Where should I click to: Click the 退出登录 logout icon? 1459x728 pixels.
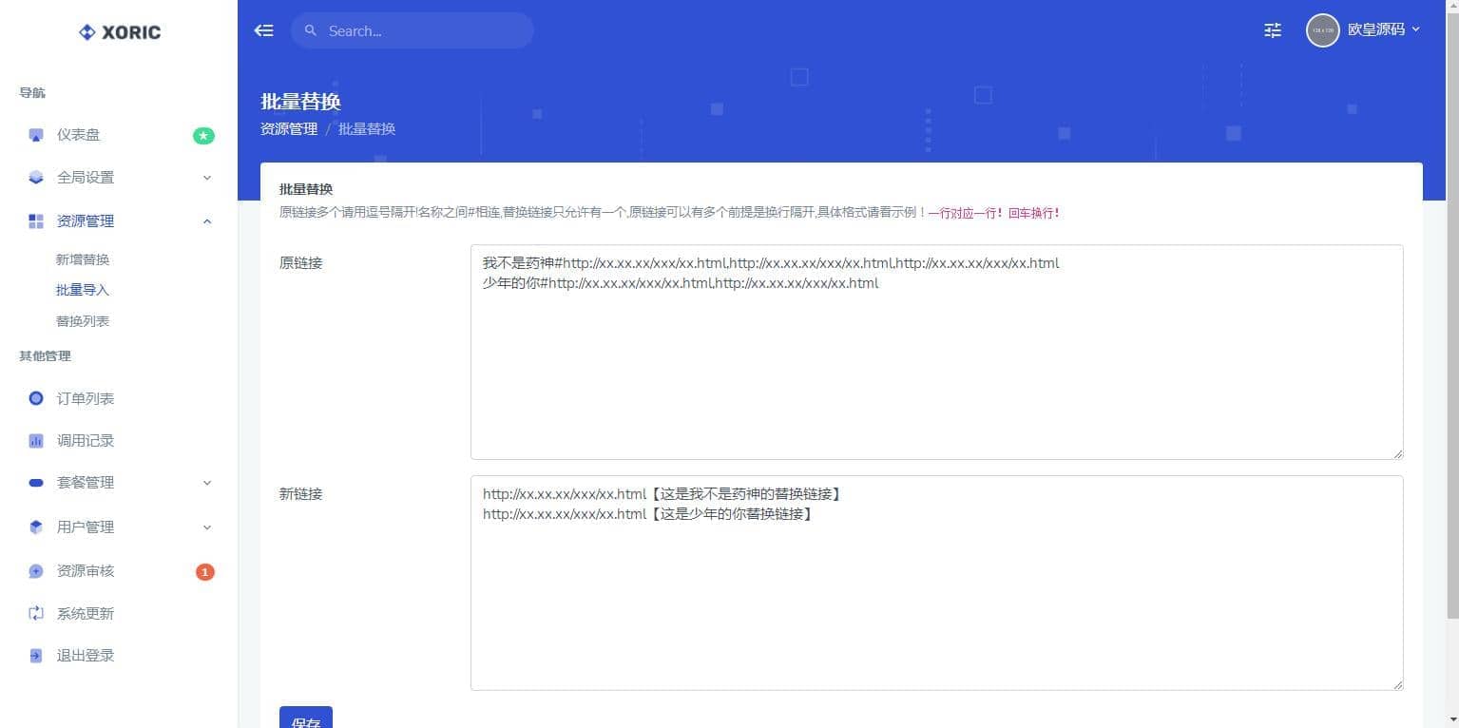pyautogui.click(x=36, y=656)
